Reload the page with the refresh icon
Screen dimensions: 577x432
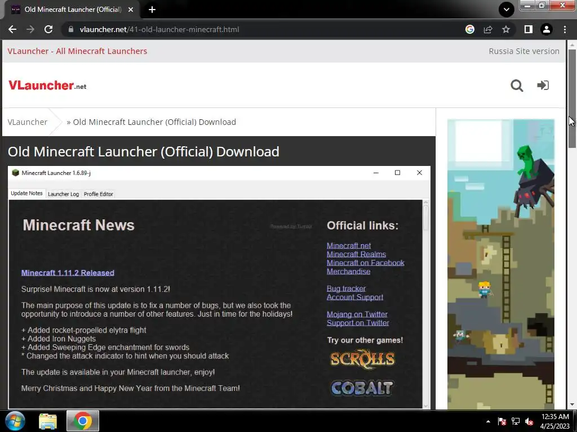tap(48, 29)
